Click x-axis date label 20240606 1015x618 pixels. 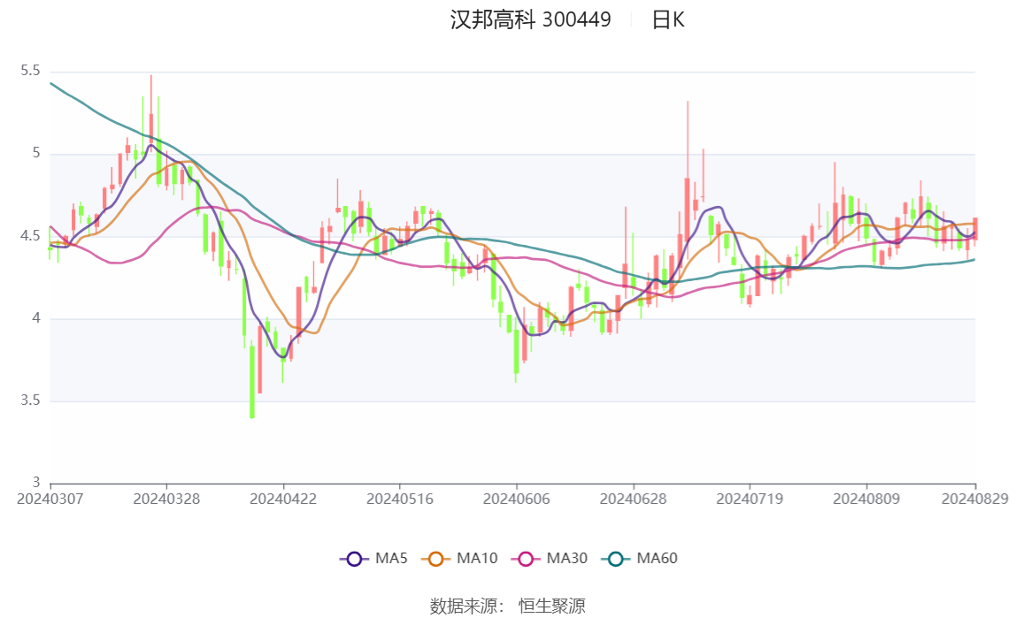click(516, 499)
